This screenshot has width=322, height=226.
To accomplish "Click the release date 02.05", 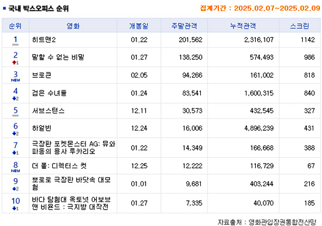I will [139, 75].
